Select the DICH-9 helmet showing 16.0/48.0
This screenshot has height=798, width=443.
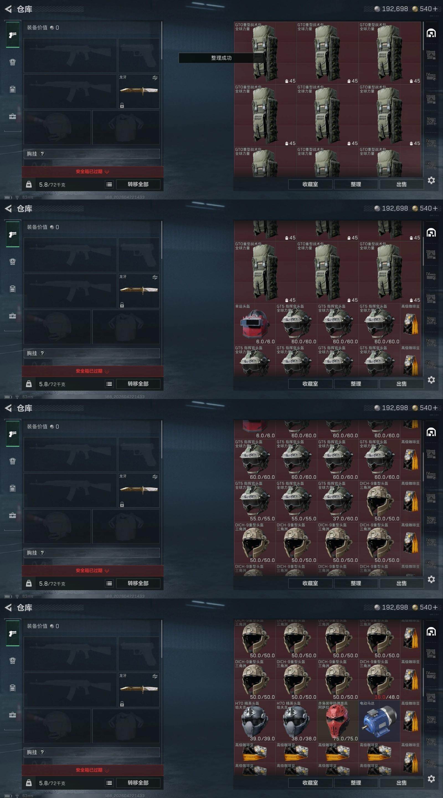point(379,680)
